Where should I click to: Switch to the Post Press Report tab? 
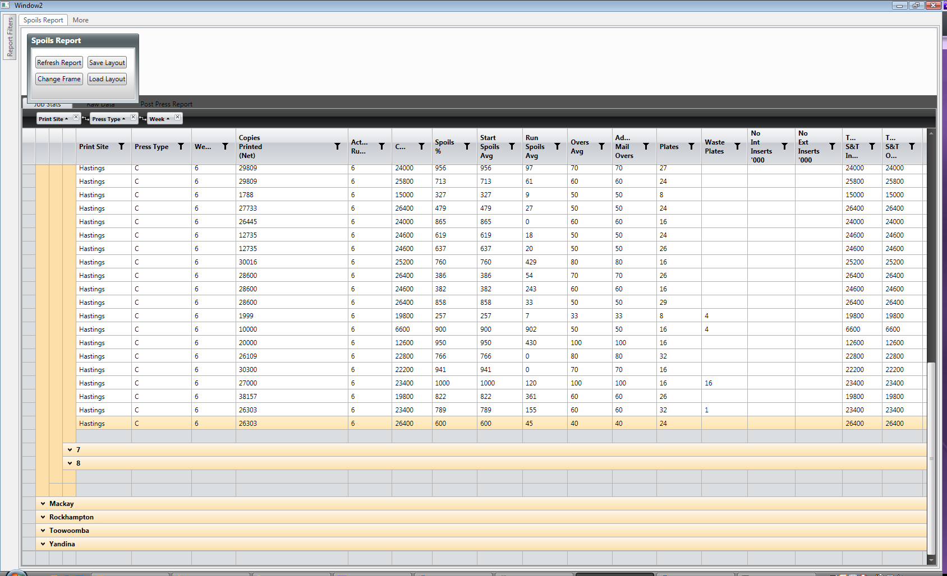tap(166, 104)
